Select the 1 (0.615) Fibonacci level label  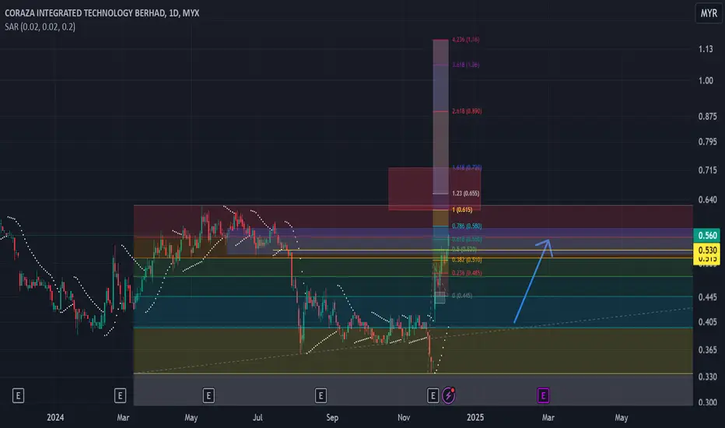point(462,210)
